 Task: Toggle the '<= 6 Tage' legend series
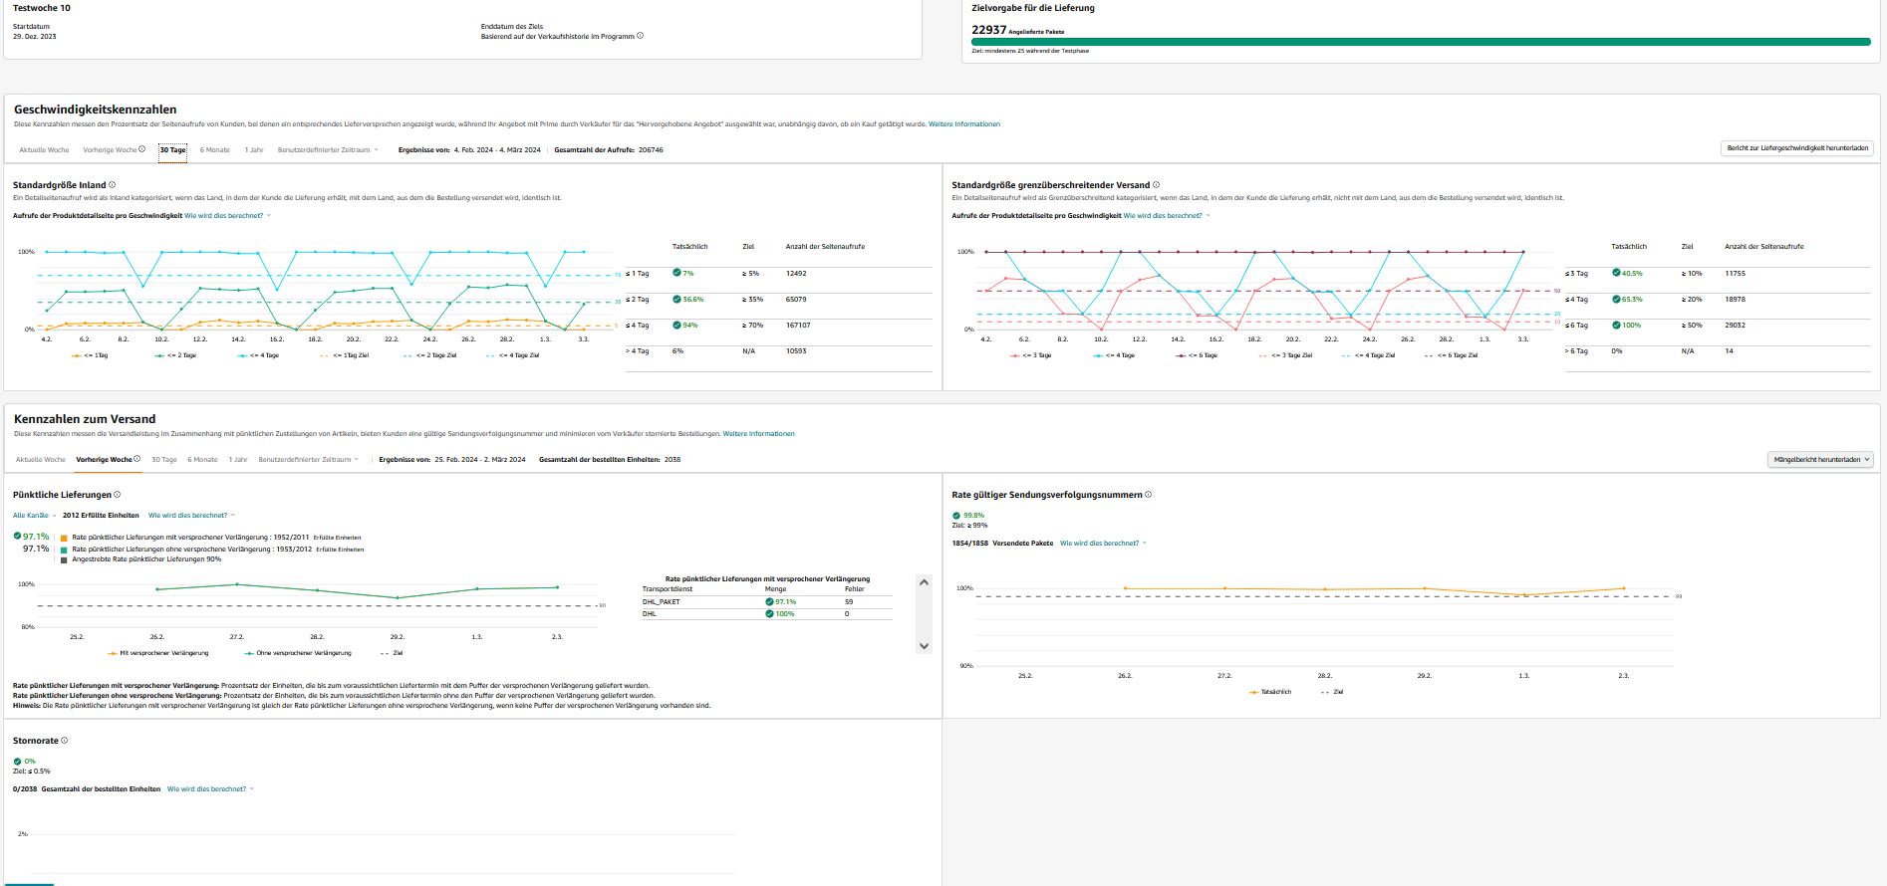coord(1198,355)
